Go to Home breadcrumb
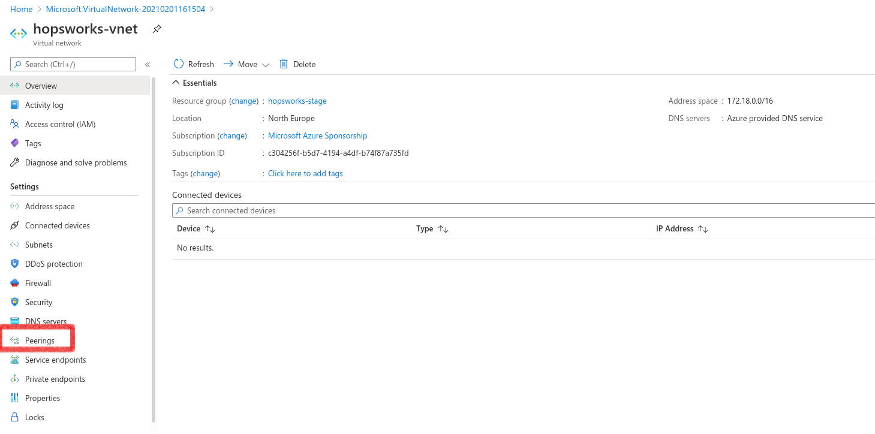Viewport: 875px width, 434px height. point(22,9)
